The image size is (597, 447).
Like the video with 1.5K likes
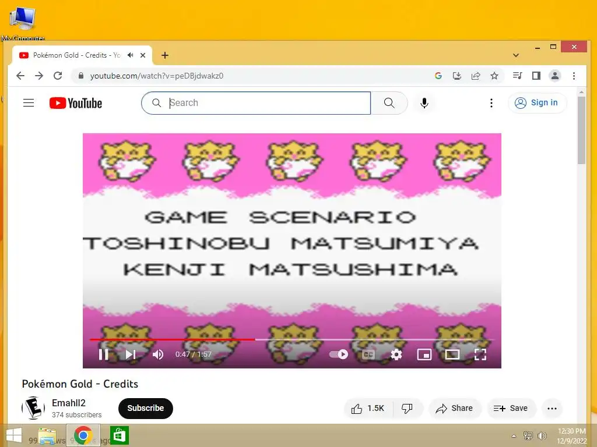tap(368, 408)
